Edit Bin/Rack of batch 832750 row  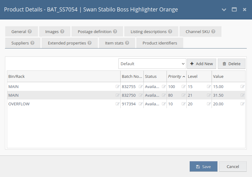118,95
